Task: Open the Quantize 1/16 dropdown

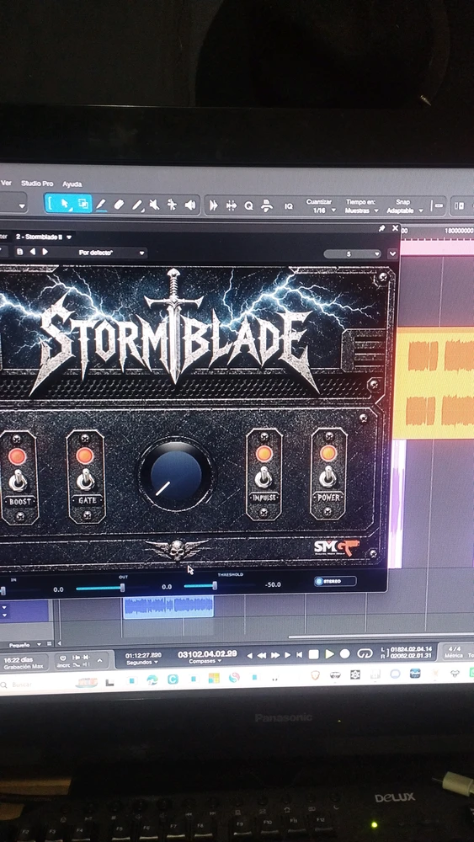Action: coord(322,210)
